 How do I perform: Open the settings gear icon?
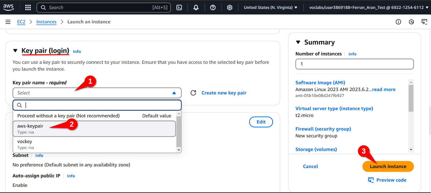[230, 8]
